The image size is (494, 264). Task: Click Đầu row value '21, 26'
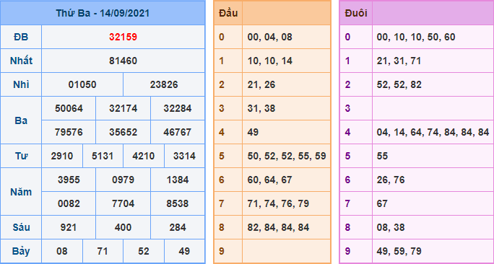[261, 84]
